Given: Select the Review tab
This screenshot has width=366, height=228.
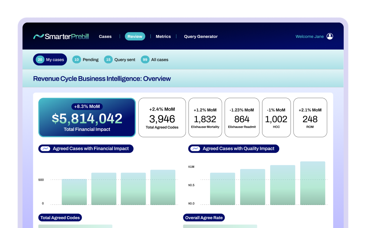Looking at the screenshot, I should pos(135,36).
